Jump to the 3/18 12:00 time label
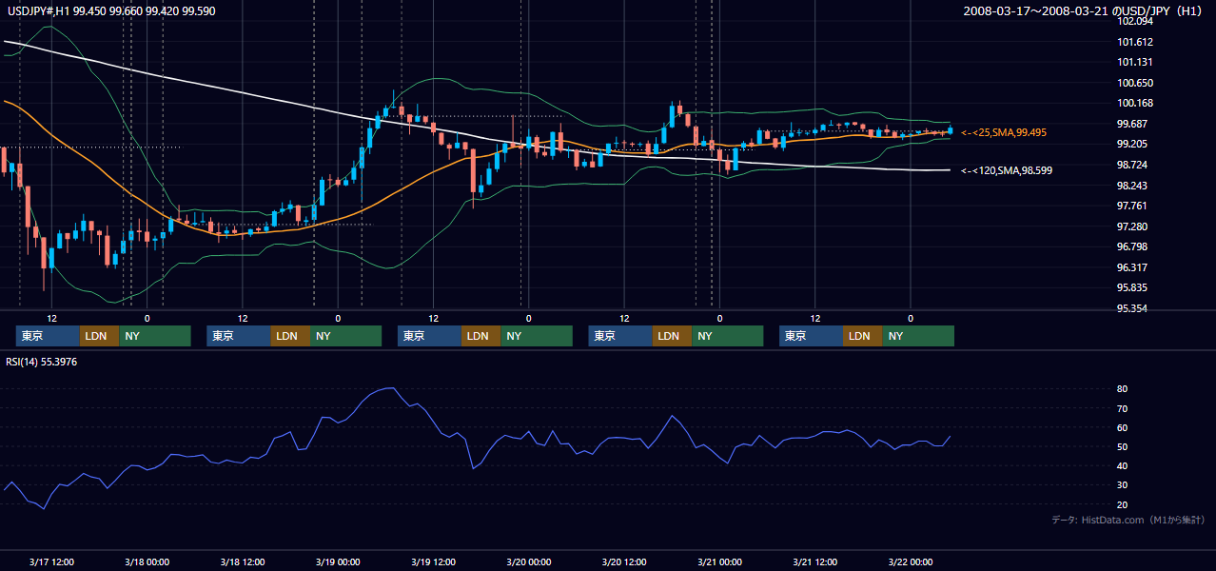 click(x=243, y=561)
